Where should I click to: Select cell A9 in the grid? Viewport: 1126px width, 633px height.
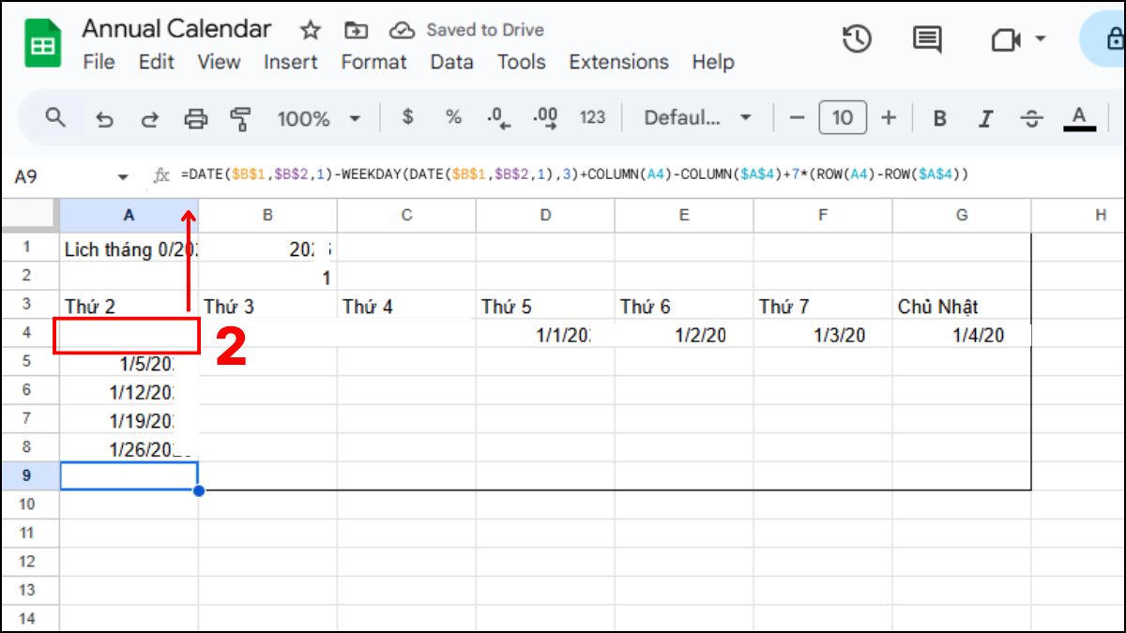click(x=129, y=476)
